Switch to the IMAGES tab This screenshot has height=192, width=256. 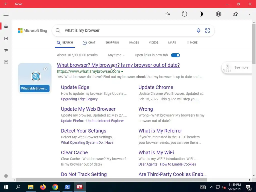pyautogui.click(x=134, y=42)
